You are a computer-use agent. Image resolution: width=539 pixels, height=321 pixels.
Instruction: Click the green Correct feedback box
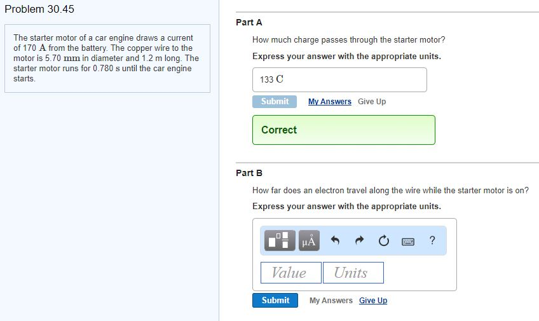coord(344,130)
